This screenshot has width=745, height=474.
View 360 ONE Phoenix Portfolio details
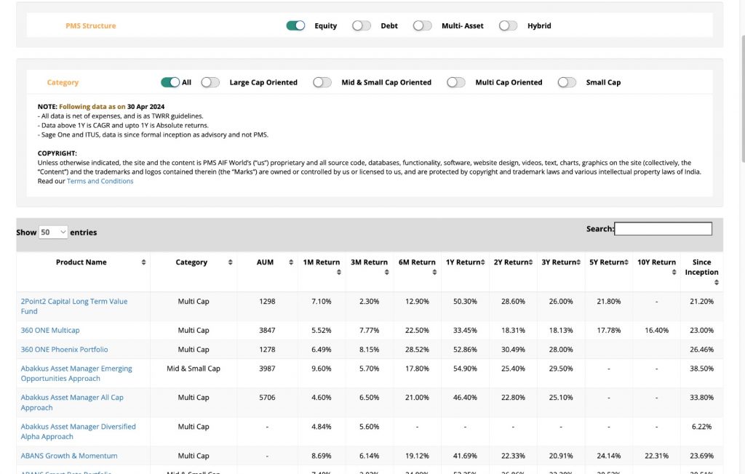tap(64, 349)
